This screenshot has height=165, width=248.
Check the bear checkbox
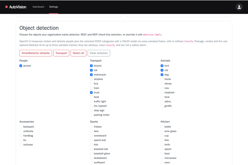[x=162, y=97]
